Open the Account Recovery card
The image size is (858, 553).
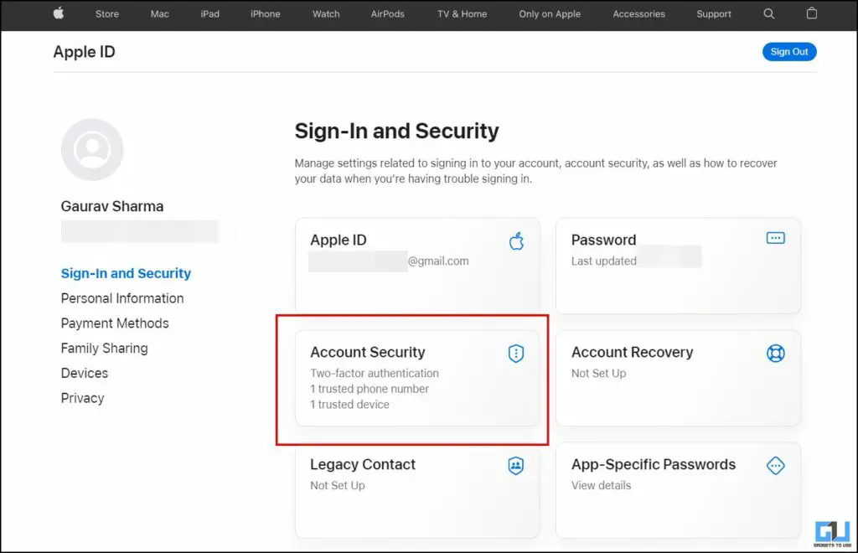679,378
